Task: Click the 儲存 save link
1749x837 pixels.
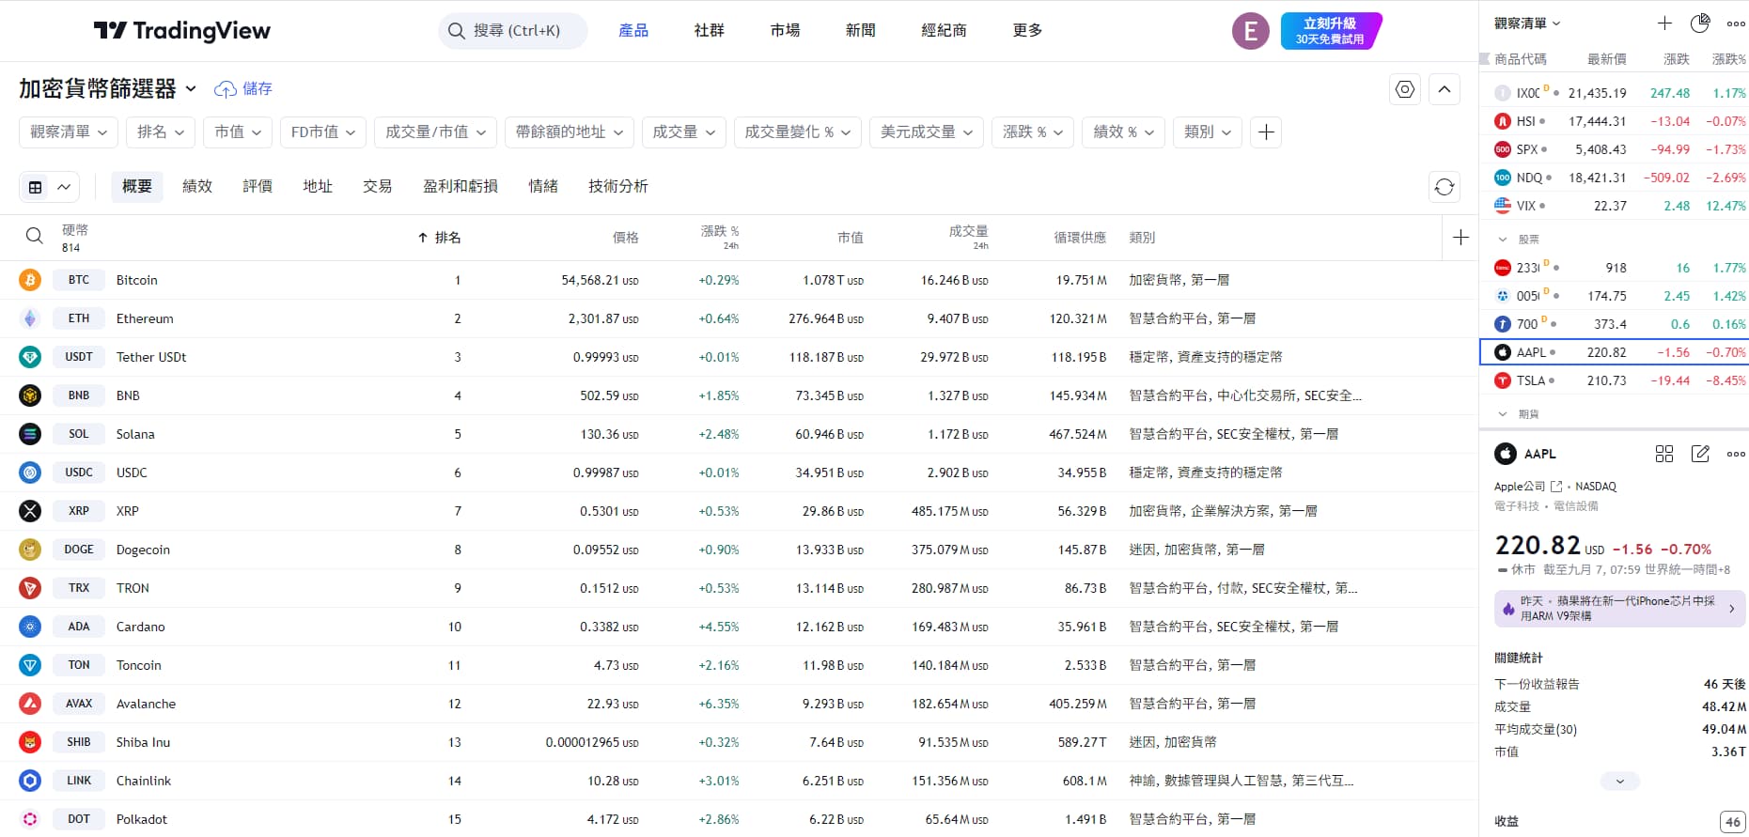Action: (x=258, y=89)
